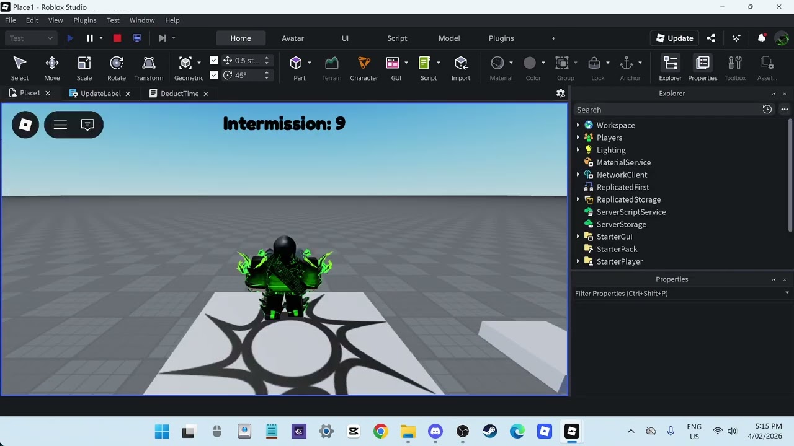Open the Assistant sparkle icon
This screenshot has width=794, height=446.
coord(736,38)
